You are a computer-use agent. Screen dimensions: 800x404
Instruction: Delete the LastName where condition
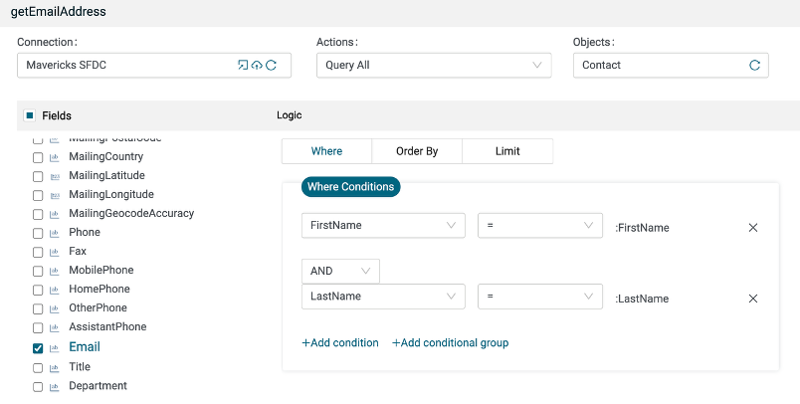pyautogui.click(x=753, y=299)
